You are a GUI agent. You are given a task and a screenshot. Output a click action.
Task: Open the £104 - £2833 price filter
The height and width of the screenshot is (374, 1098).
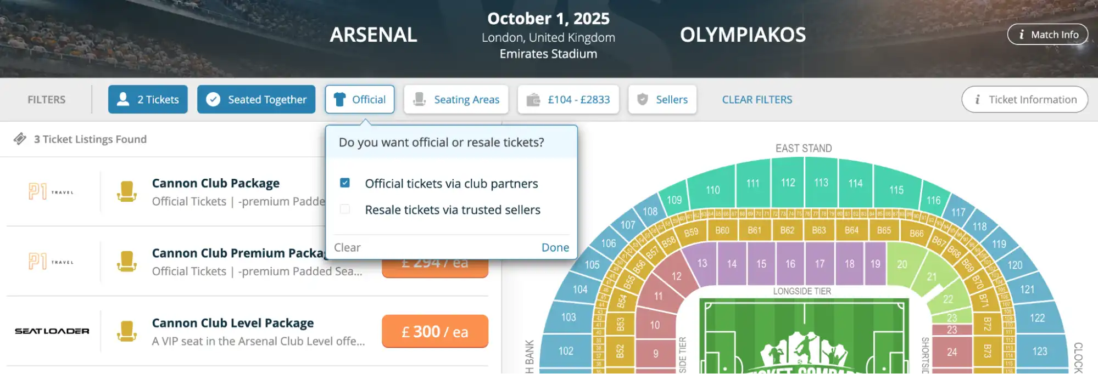coord(568,99)
